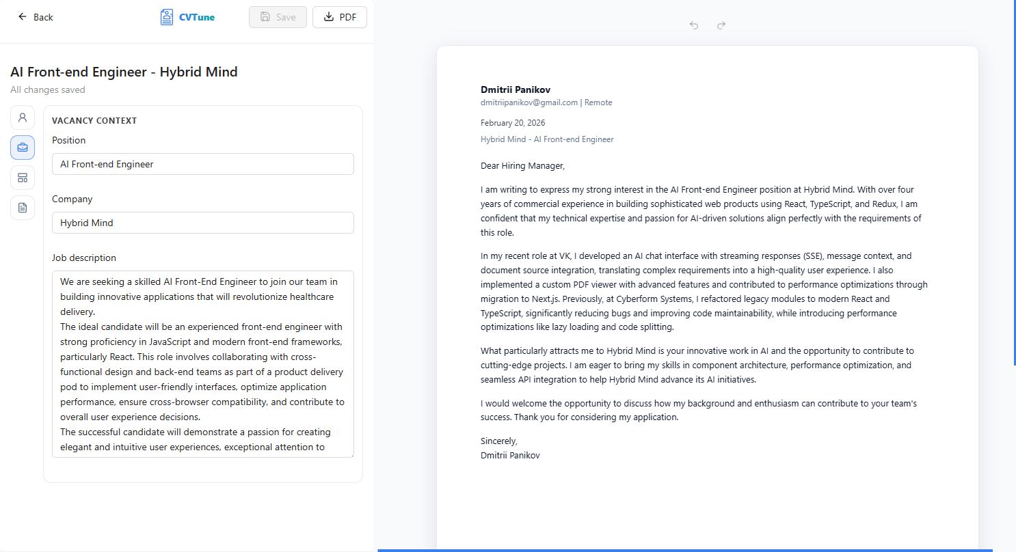Click the Back arrow icon
The width and height of the screenshot is (1016, 552).
pyautogui.click(x=23, y=17)
